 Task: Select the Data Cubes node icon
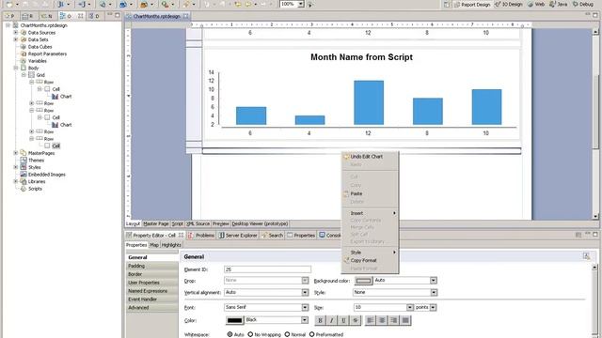(24, 47)
